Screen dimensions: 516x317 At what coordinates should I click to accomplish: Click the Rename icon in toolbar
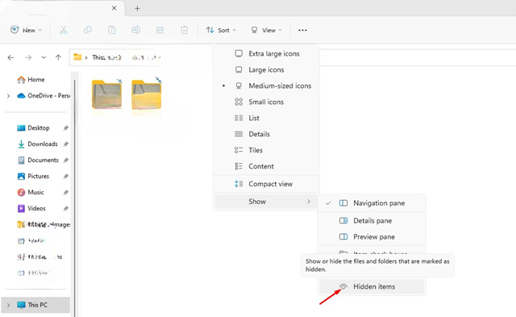pyautogui.click(x=136, y=30)
